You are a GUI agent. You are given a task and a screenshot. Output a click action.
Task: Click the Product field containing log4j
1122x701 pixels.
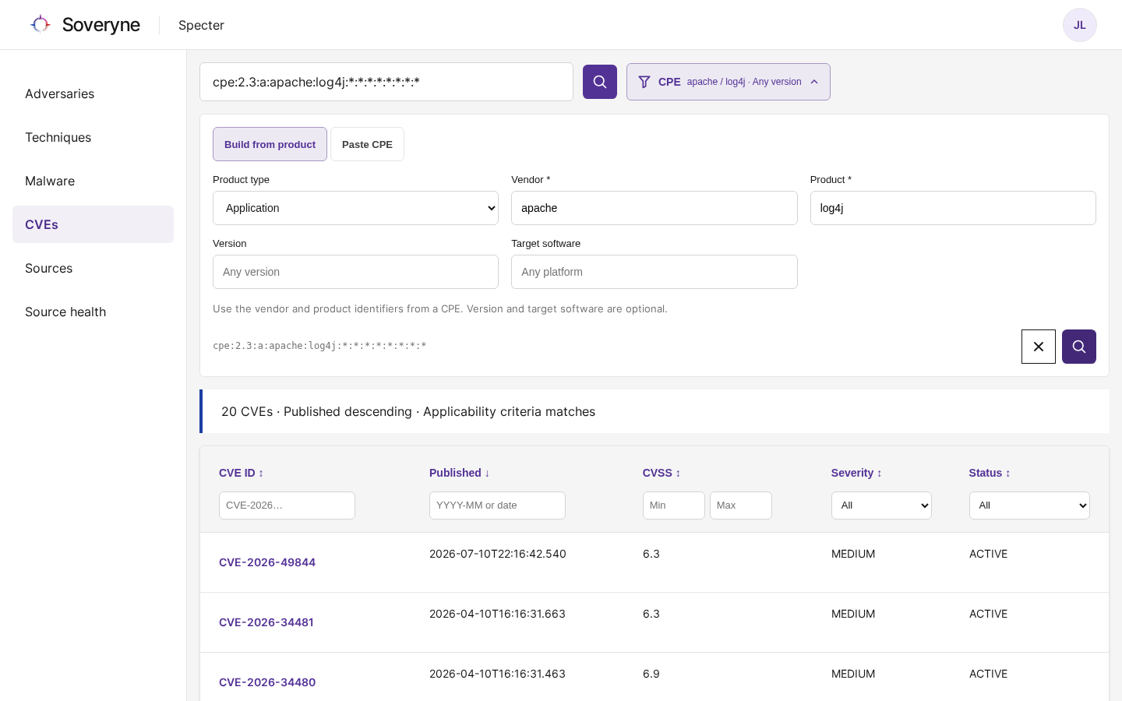(x=953, y=208)
